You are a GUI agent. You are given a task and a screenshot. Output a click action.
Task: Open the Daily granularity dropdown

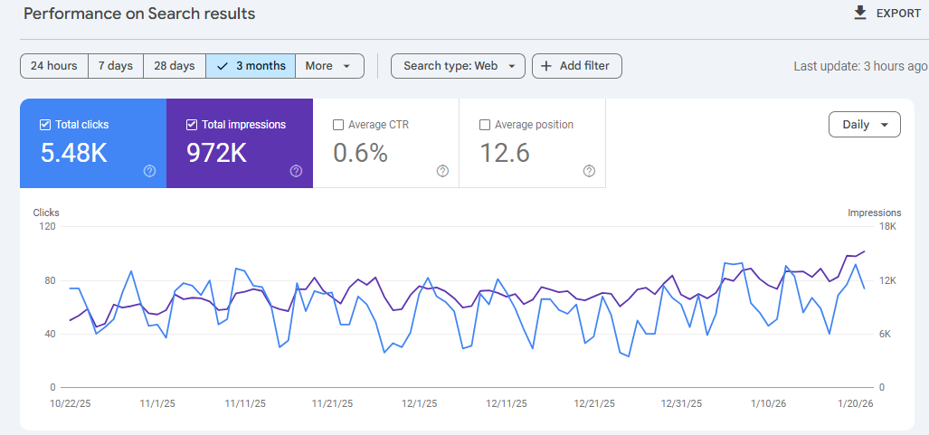(x=864, y=125)
